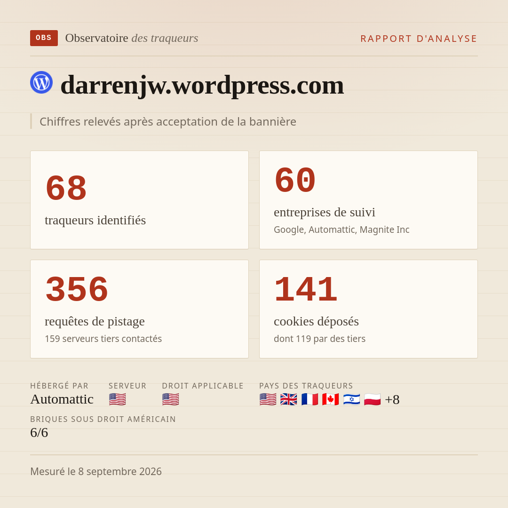Click the 'DROIT APPLICABLE' label
Viewport: 508px width, 508px height.
pos(203,386)
